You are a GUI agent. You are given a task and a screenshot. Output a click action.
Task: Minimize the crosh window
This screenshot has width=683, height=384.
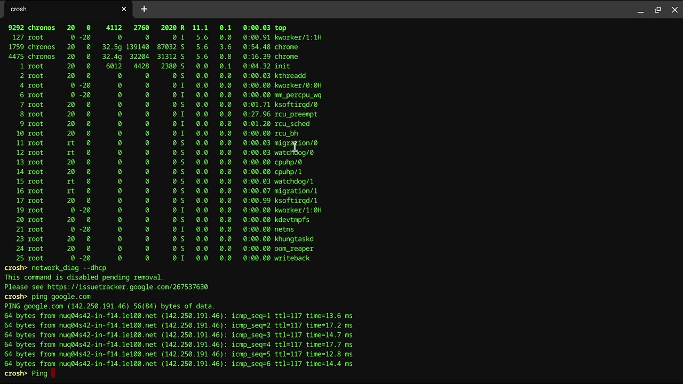click(640, 10)
